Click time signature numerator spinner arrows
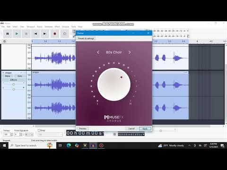This screenshot has width=227, height=170. (21, 135)
